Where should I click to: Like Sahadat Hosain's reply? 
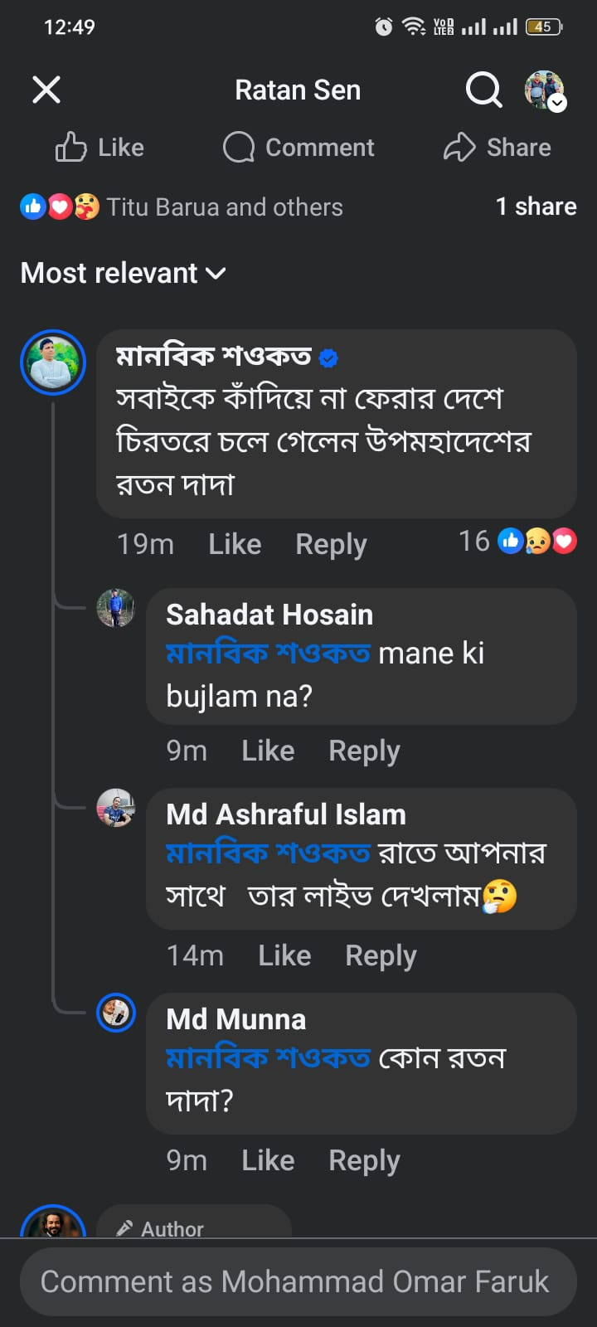pos(268,751)
